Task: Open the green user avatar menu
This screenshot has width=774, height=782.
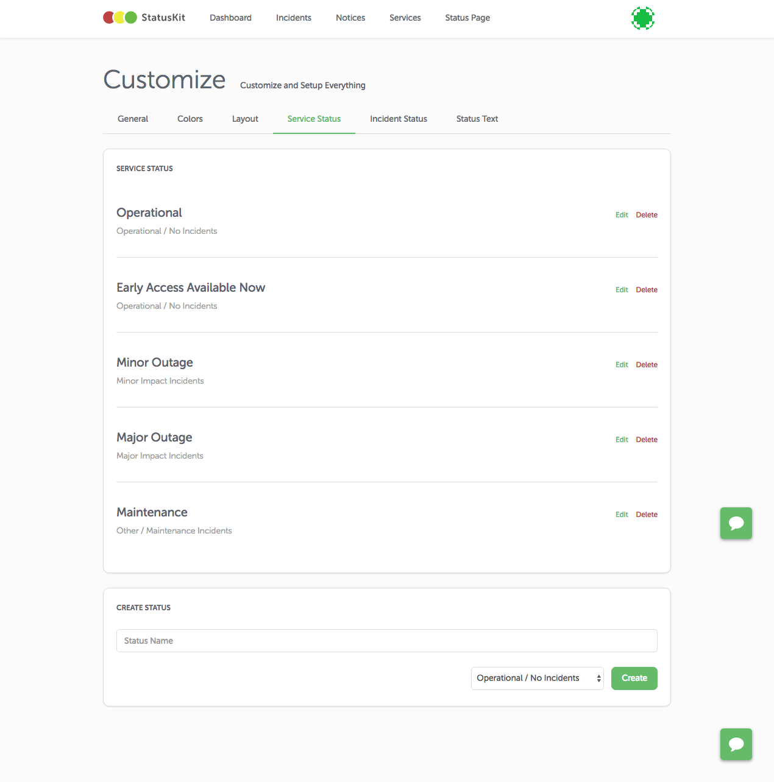Action: (x=643, y=18)
